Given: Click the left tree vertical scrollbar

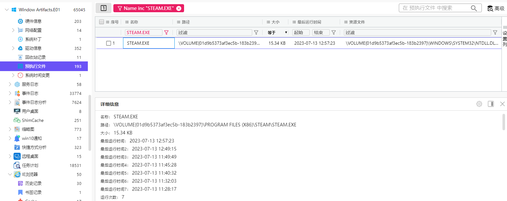Looking at the screenshot, I should (90, 123).
